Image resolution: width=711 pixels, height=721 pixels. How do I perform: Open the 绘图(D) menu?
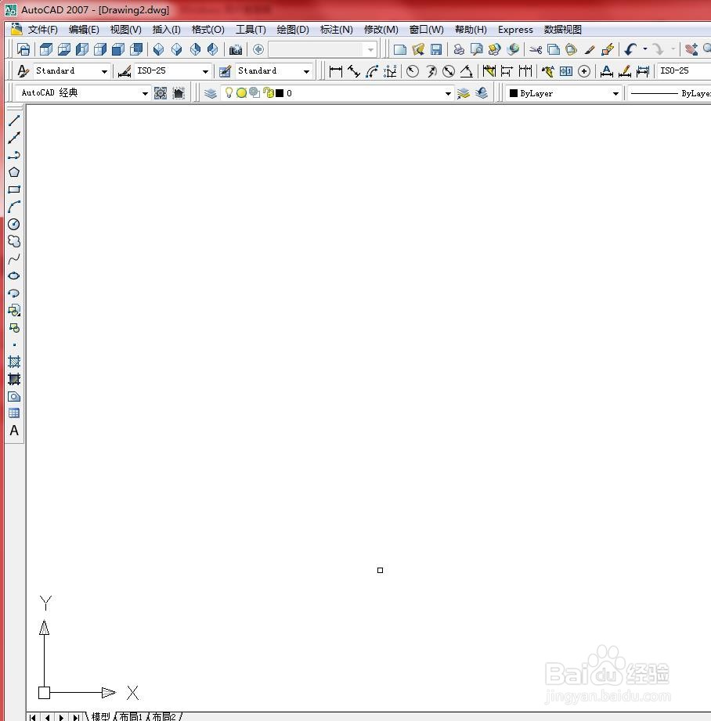tap(293, 30)
